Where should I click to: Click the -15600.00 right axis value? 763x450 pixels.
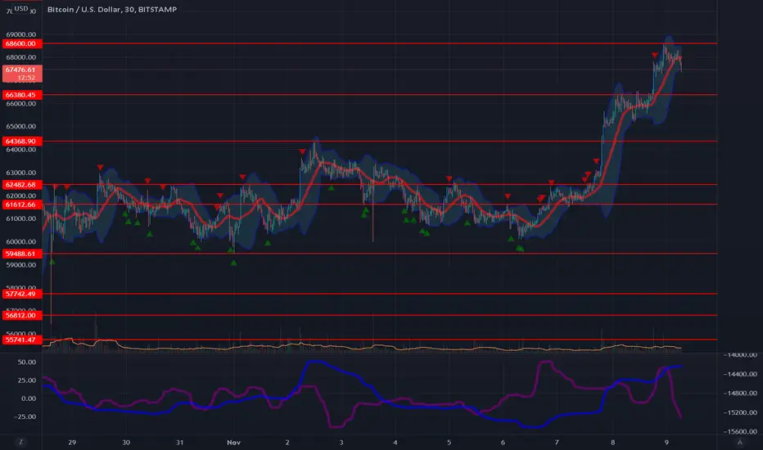[739, 431]
